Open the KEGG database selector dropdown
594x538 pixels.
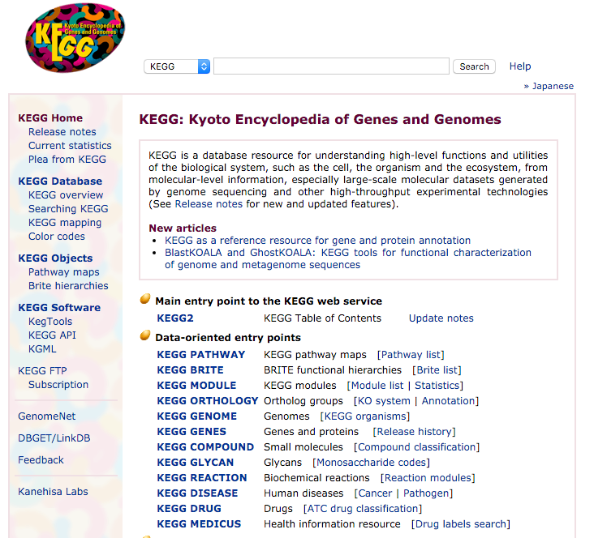[x=177, y=66]
